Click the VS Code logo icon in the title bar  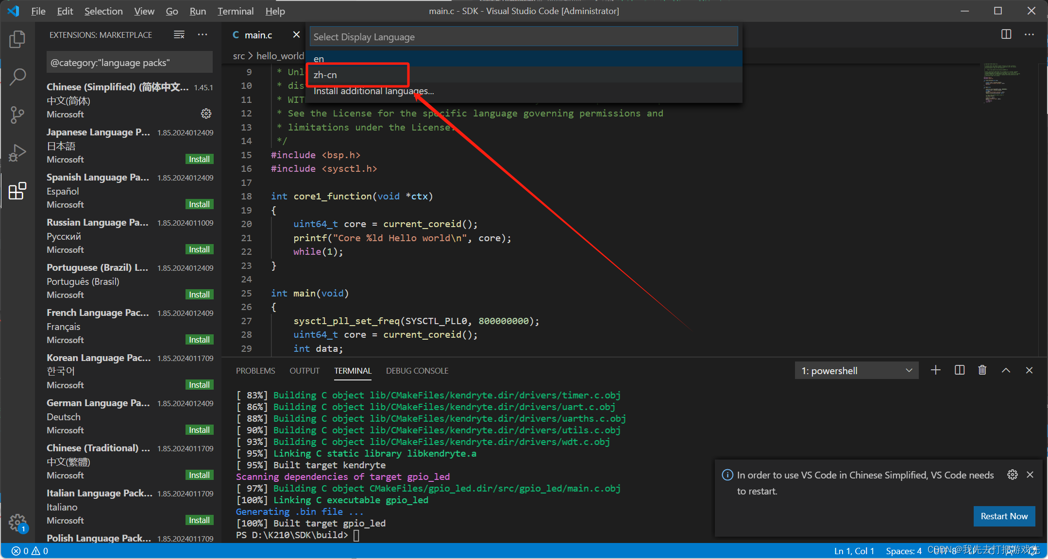[x=13, y=11]
